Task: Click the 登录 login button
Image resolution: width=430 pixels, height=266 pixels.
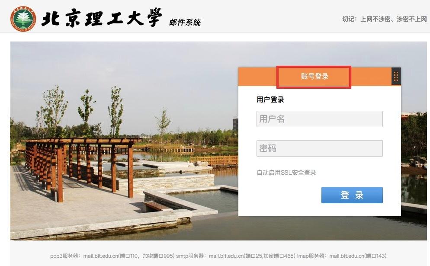Action: (352, 195)
